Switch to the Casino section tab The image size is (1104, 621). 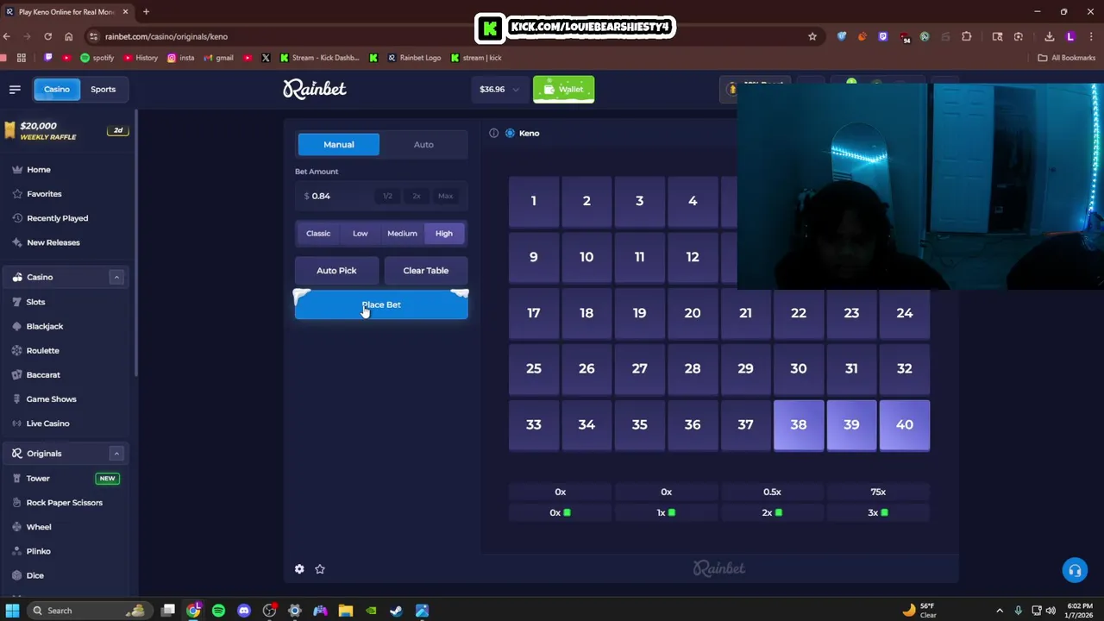(x=57, y=89)
